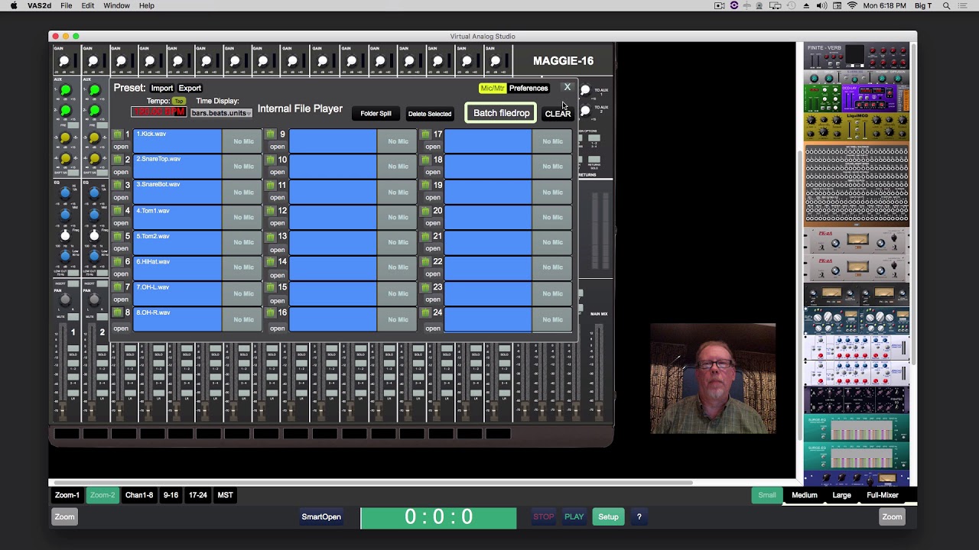Toggle No Mic for the 4.Tom1.wav slot
Viewport: 979px width, 550px height.
[x=243, y=218]
